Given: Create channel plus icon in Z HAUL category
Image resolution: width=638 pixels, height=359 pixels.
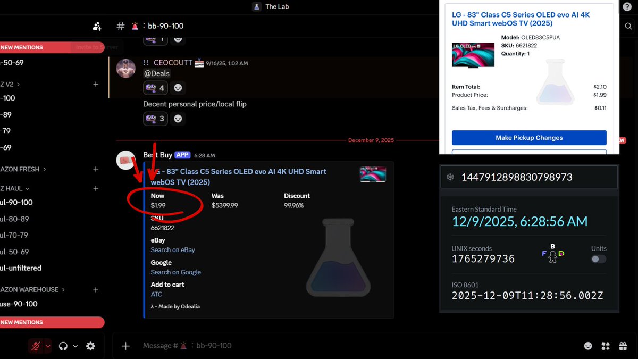Looking at the screenshot, I should pos(96,188).
